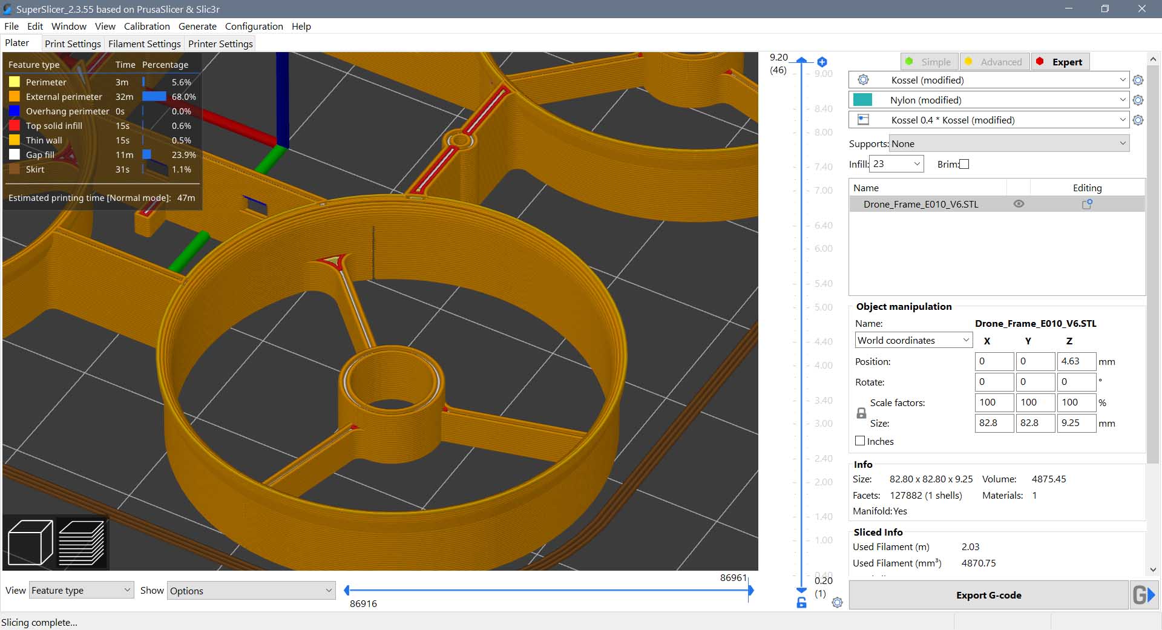Expand the Supports dropdown

(1009, 143)
